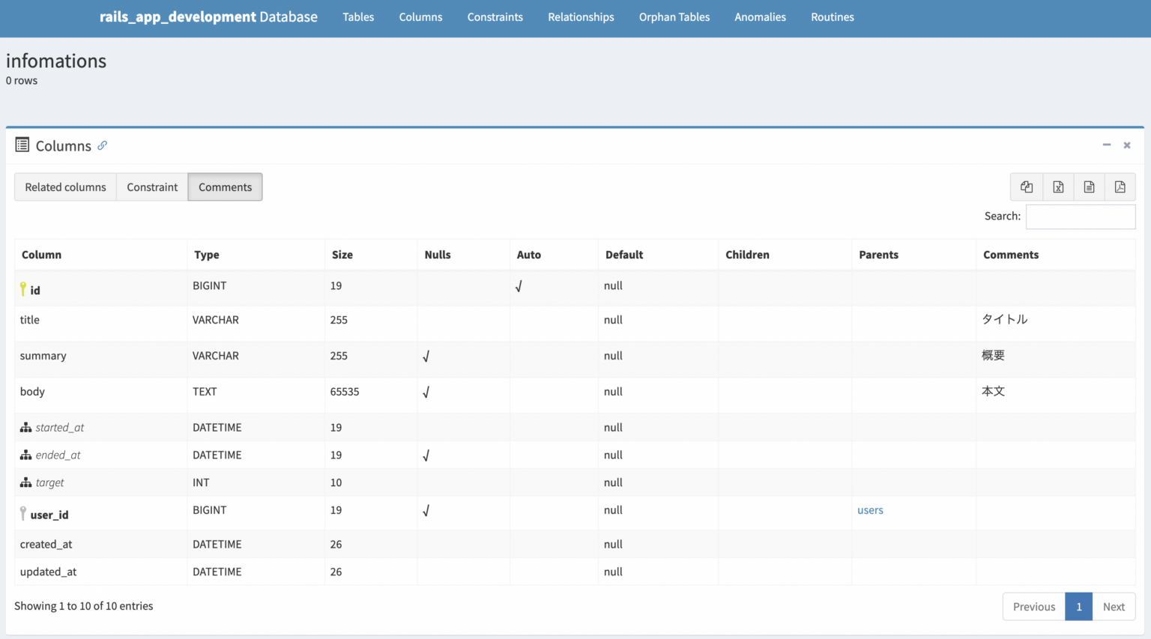
Task: Export the columns table as CSV
Action: 1089,187
